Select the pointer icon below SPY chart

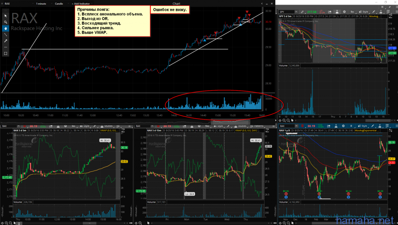click(x=292, y=120)
